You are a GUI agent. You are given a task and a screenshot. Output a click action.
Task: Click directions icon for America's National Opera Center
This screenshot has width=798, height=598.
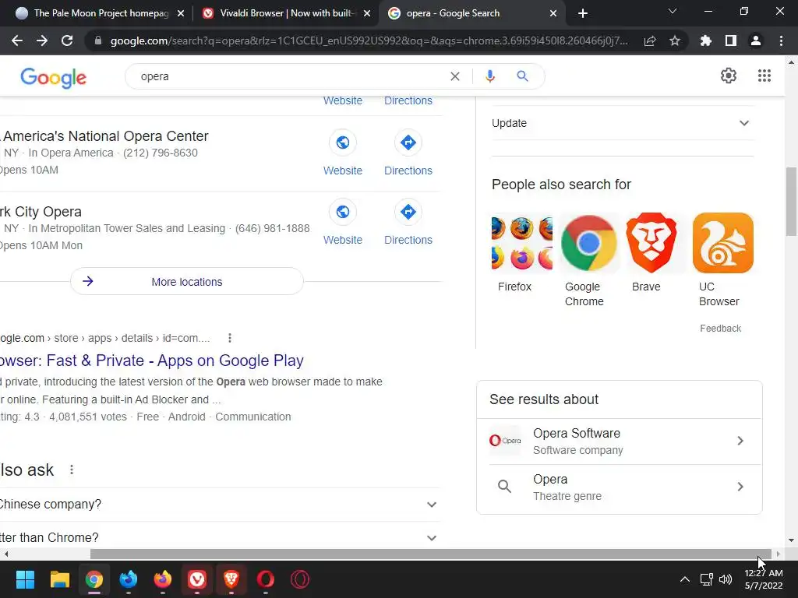(408, 142)
